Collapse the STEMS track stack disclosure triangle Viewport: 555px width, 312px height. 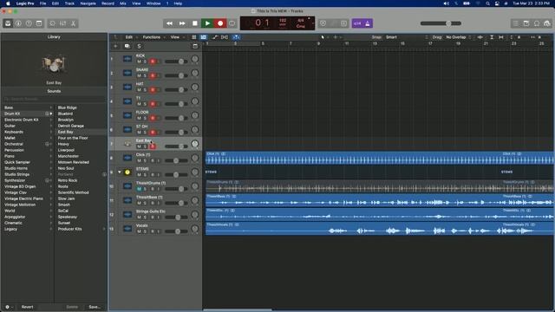coord(120,172)
